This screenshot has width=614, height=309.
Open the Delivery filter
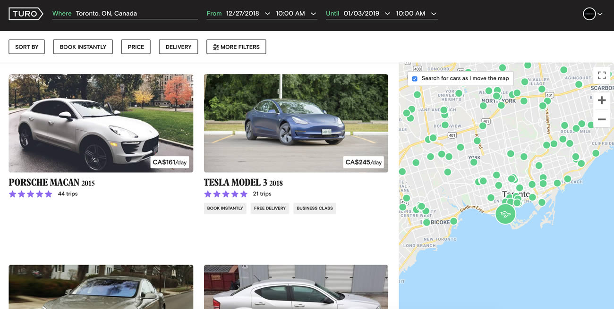[x=178, y=47]
